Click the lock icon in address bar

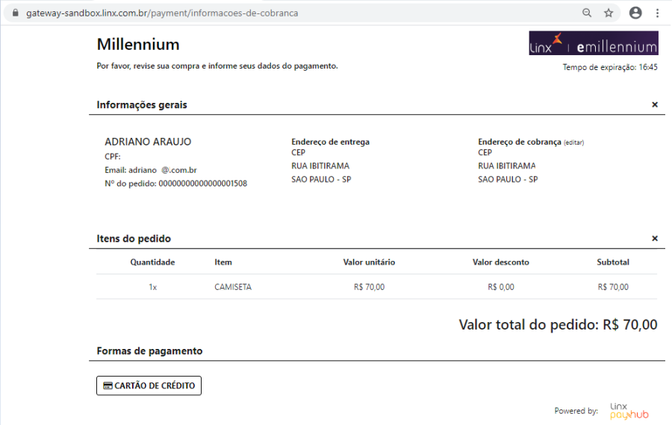click(x=14, y=13)
